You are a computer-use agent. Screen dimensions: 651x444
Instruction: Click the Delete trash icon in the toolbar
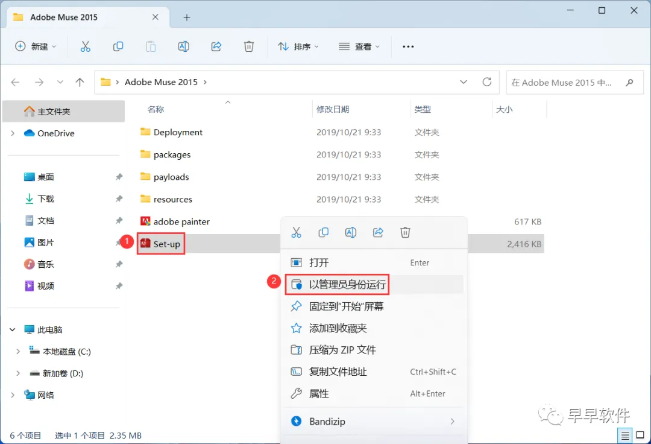(249, 46)
